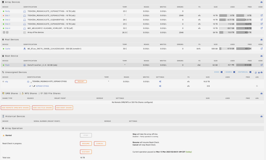The image size is (266, 160).
Task: Open the Cache device link
Action: pyautogui.click(x=8, y=49)
